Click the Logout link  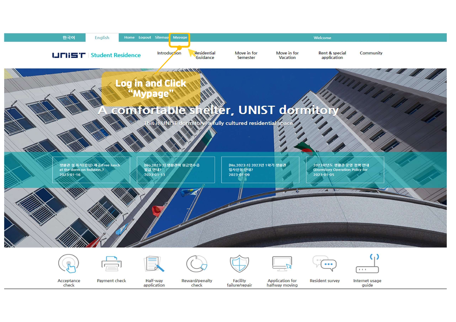coord(145,37)
